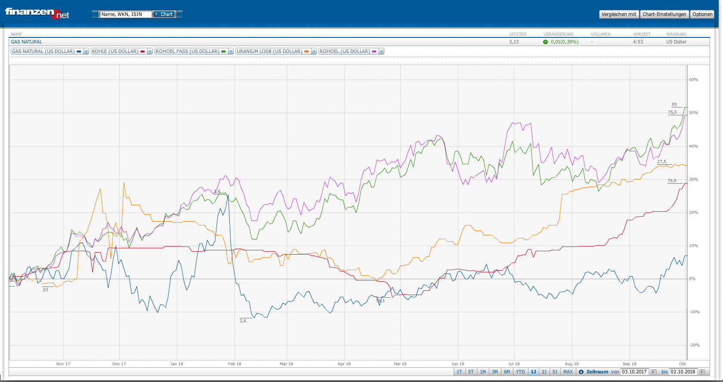Click the orange URANIUM U308 color swatch

(x=306, y=51)
